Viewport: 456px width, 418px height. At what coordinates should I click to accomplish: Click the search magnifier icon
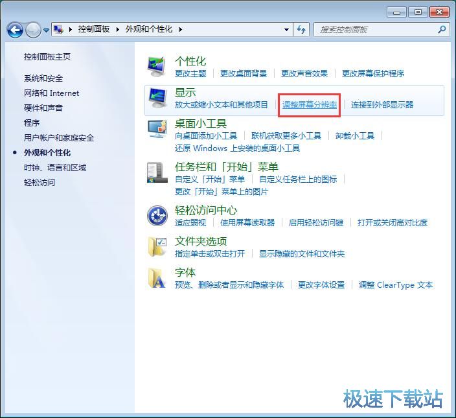pos(442,29)
